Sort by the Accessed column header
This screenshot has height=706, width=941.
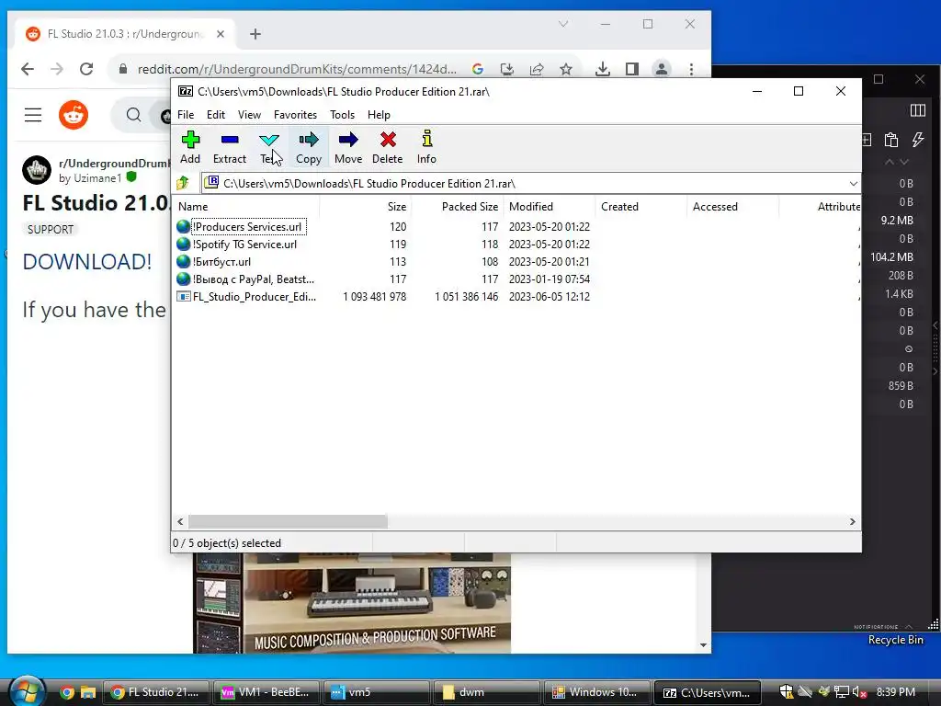point(732,207)
